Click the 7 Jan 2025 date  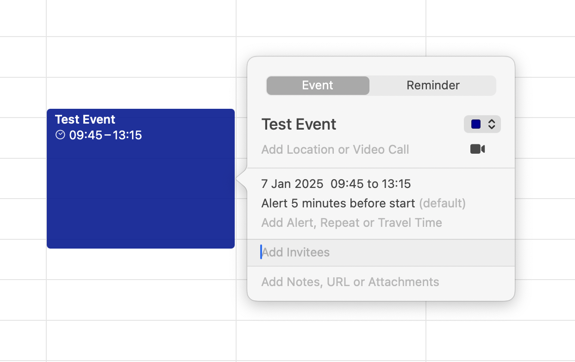[x=292, y=184]
